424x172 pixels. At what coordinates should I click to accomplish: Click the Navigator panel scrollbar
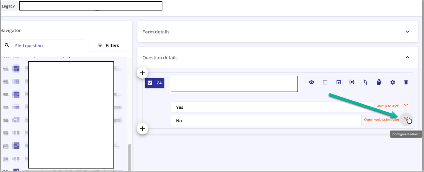[130, 156]
